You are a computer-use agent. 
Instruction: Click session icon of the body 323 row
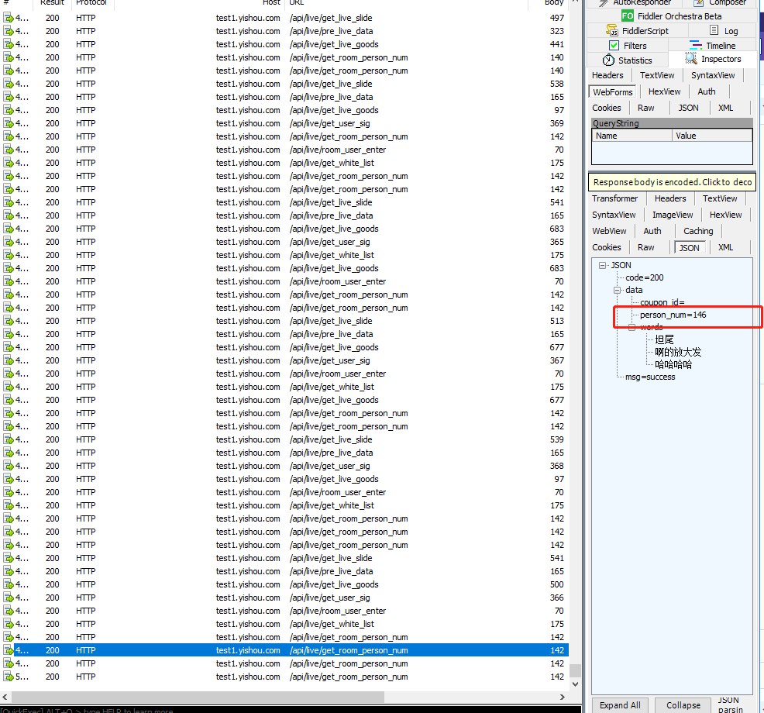(9, 31)
